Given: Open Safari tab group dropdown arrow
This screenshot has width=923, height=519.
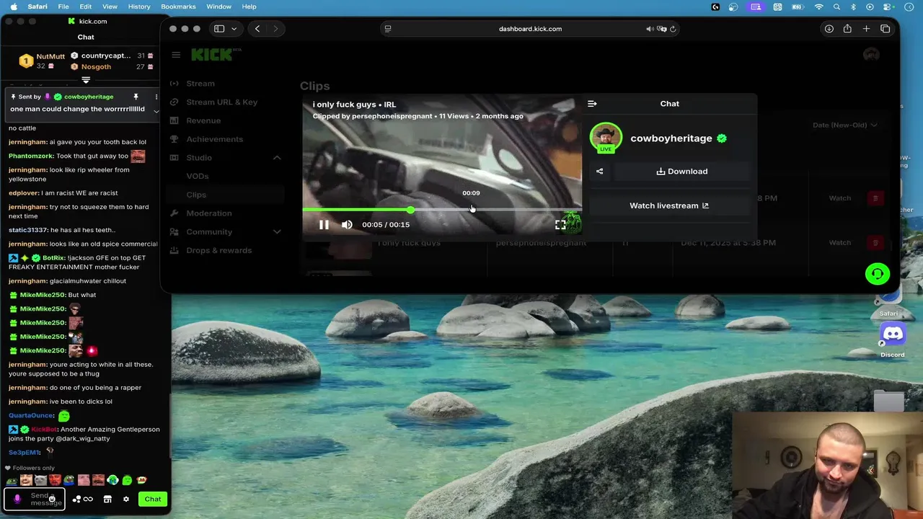Looking at the screenshot, I should point(234,29).
